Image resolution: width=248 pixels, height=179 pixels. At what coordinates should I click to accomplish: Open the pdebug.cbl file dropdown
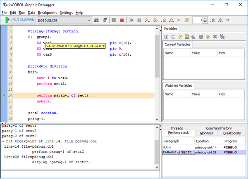coord(89,20)
